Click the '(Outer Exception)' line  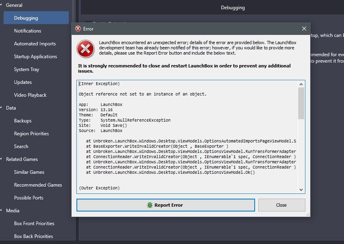point(99,188)
